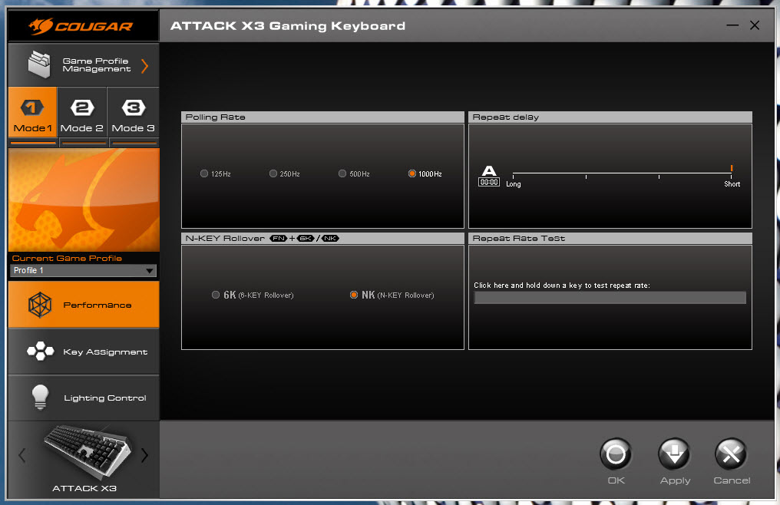This screenshot has height=505, width=780.
Task: Select 125Hz polling rate
Action: [x=204, y=173]
